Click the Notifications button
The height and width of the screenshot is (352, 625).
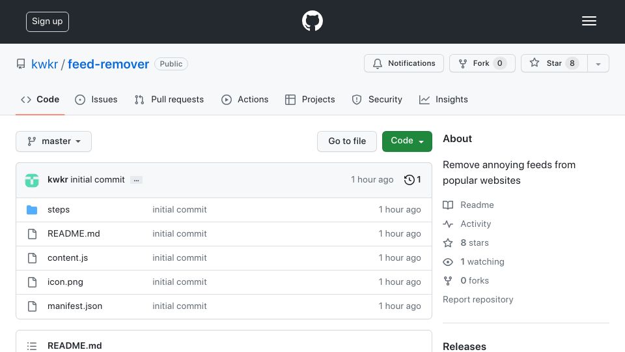click(404, 63)
